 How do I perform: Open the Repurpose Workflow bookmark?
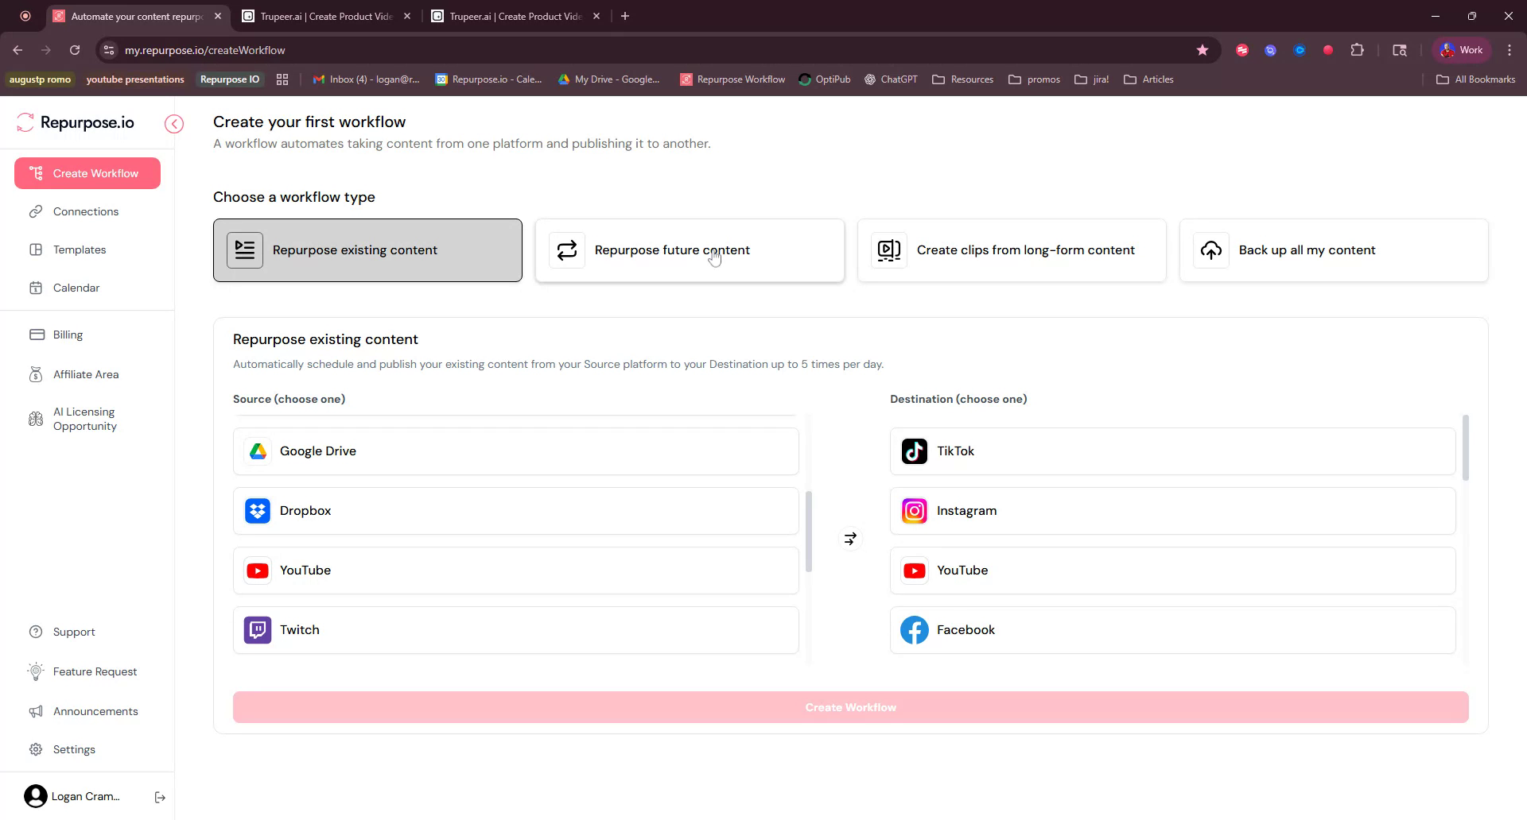(732, 79)
